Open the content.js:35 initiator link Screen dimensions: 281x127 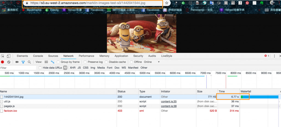[x=169, y=102]
